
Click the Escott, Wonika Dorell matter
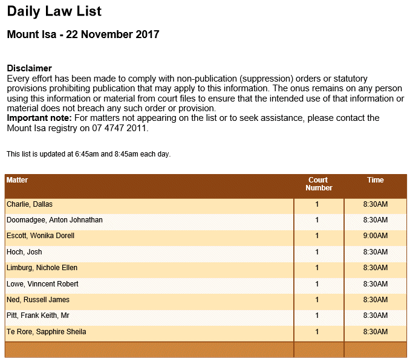tap(41, 236)
